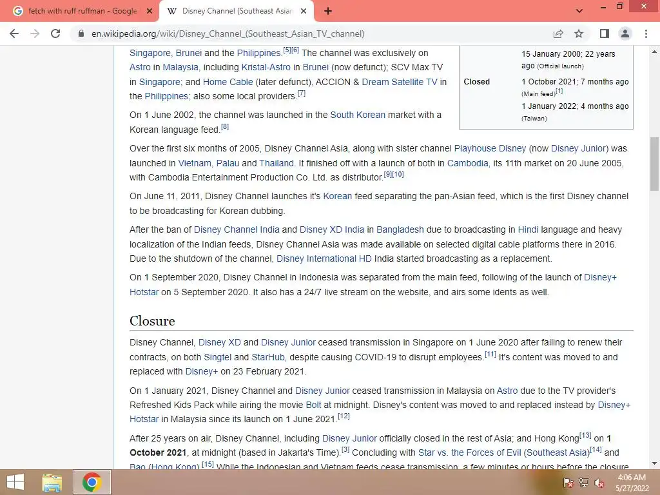Switch to the fetch with ruff ruffman tab

pyautogui.click(x=82, y=11)
